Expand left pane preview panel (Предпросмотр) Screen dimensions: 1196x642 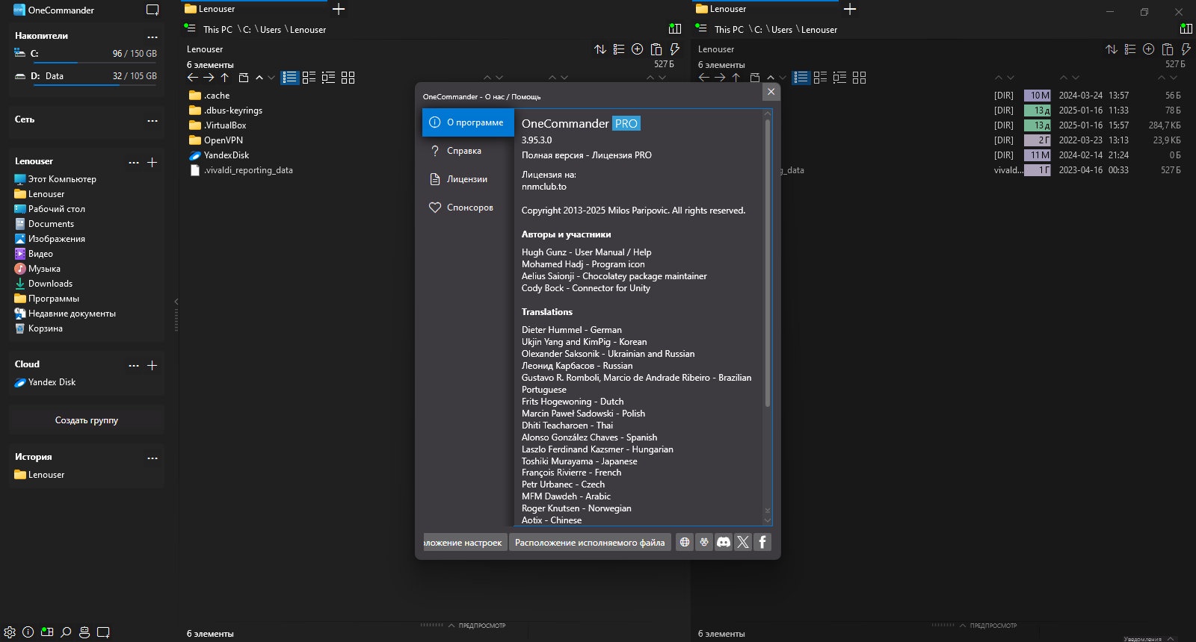pos(476,626)
